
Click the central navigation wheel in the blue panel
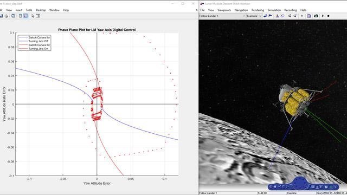tap(299, 183)
